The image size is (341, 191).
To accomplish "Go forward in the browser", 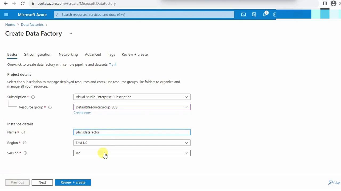I will (14, 3).
